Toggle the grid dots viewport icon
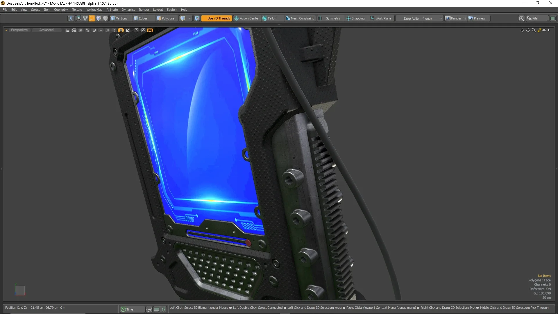 point(67,30)
